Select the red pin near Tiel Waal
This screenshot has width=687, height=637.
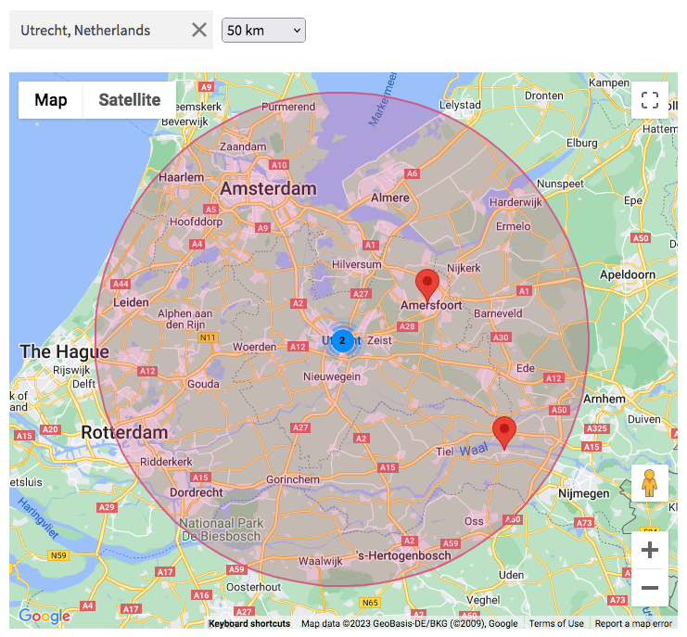click(504, 432)
